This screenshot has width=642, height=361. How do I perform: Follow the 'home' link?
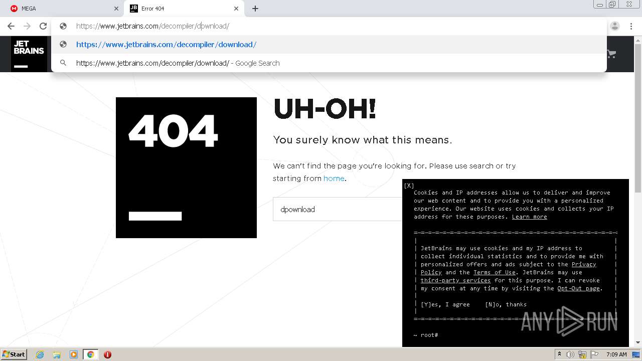pyautogui.click(x=334, y=178)
